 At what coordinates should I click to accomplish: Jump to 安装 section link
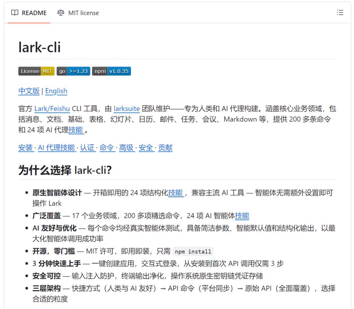point(26,148)
